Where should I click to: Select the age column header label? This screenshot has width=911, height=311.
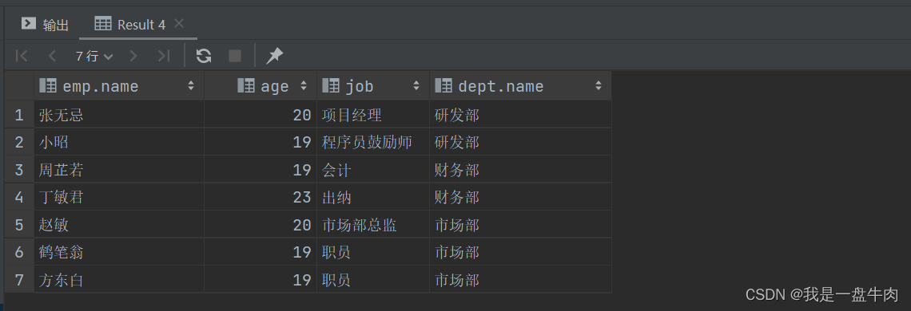[x=275, y=87]
